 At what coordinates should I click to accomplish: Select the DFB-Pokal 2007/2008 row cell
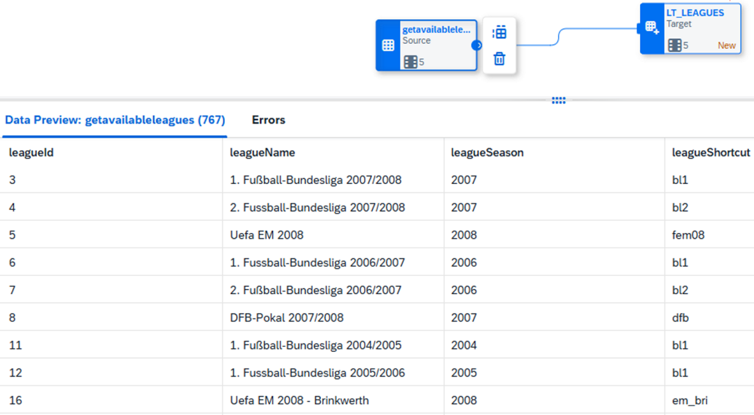pyautogui.click(x=286, y=318)
